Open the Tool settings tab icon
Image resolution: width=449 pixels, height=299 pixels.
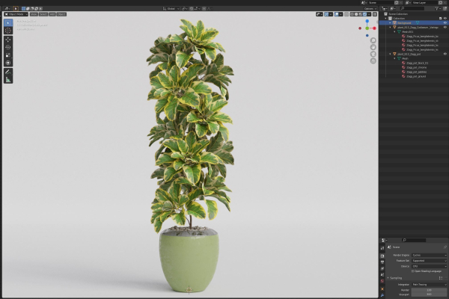click(382, 248)
